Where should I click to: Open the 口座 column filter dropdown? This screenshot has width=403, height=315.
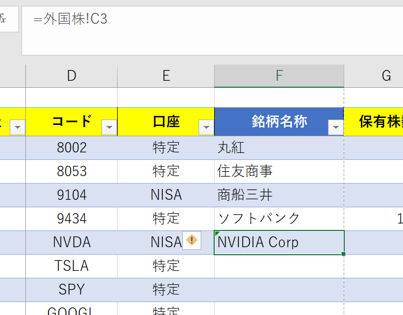[x=206, y=127]
